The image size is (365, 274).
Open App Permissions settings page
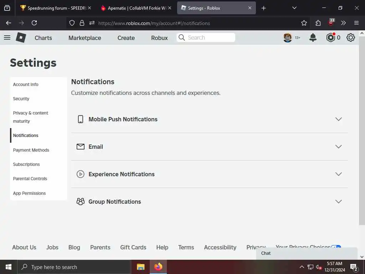coord(29,193)
